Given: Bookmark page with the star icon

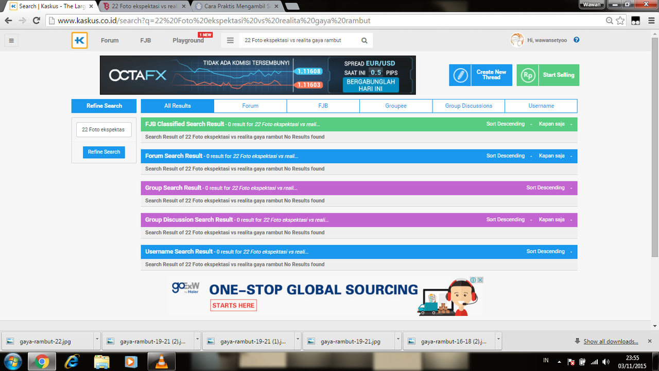Looking at the screenshot, I should [x=620, y=21].
